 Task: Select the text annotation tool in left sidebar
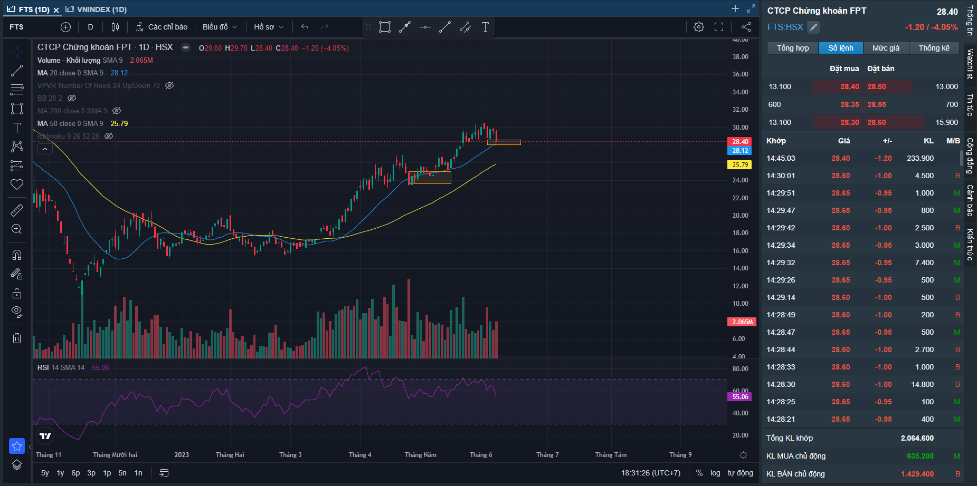17,128
